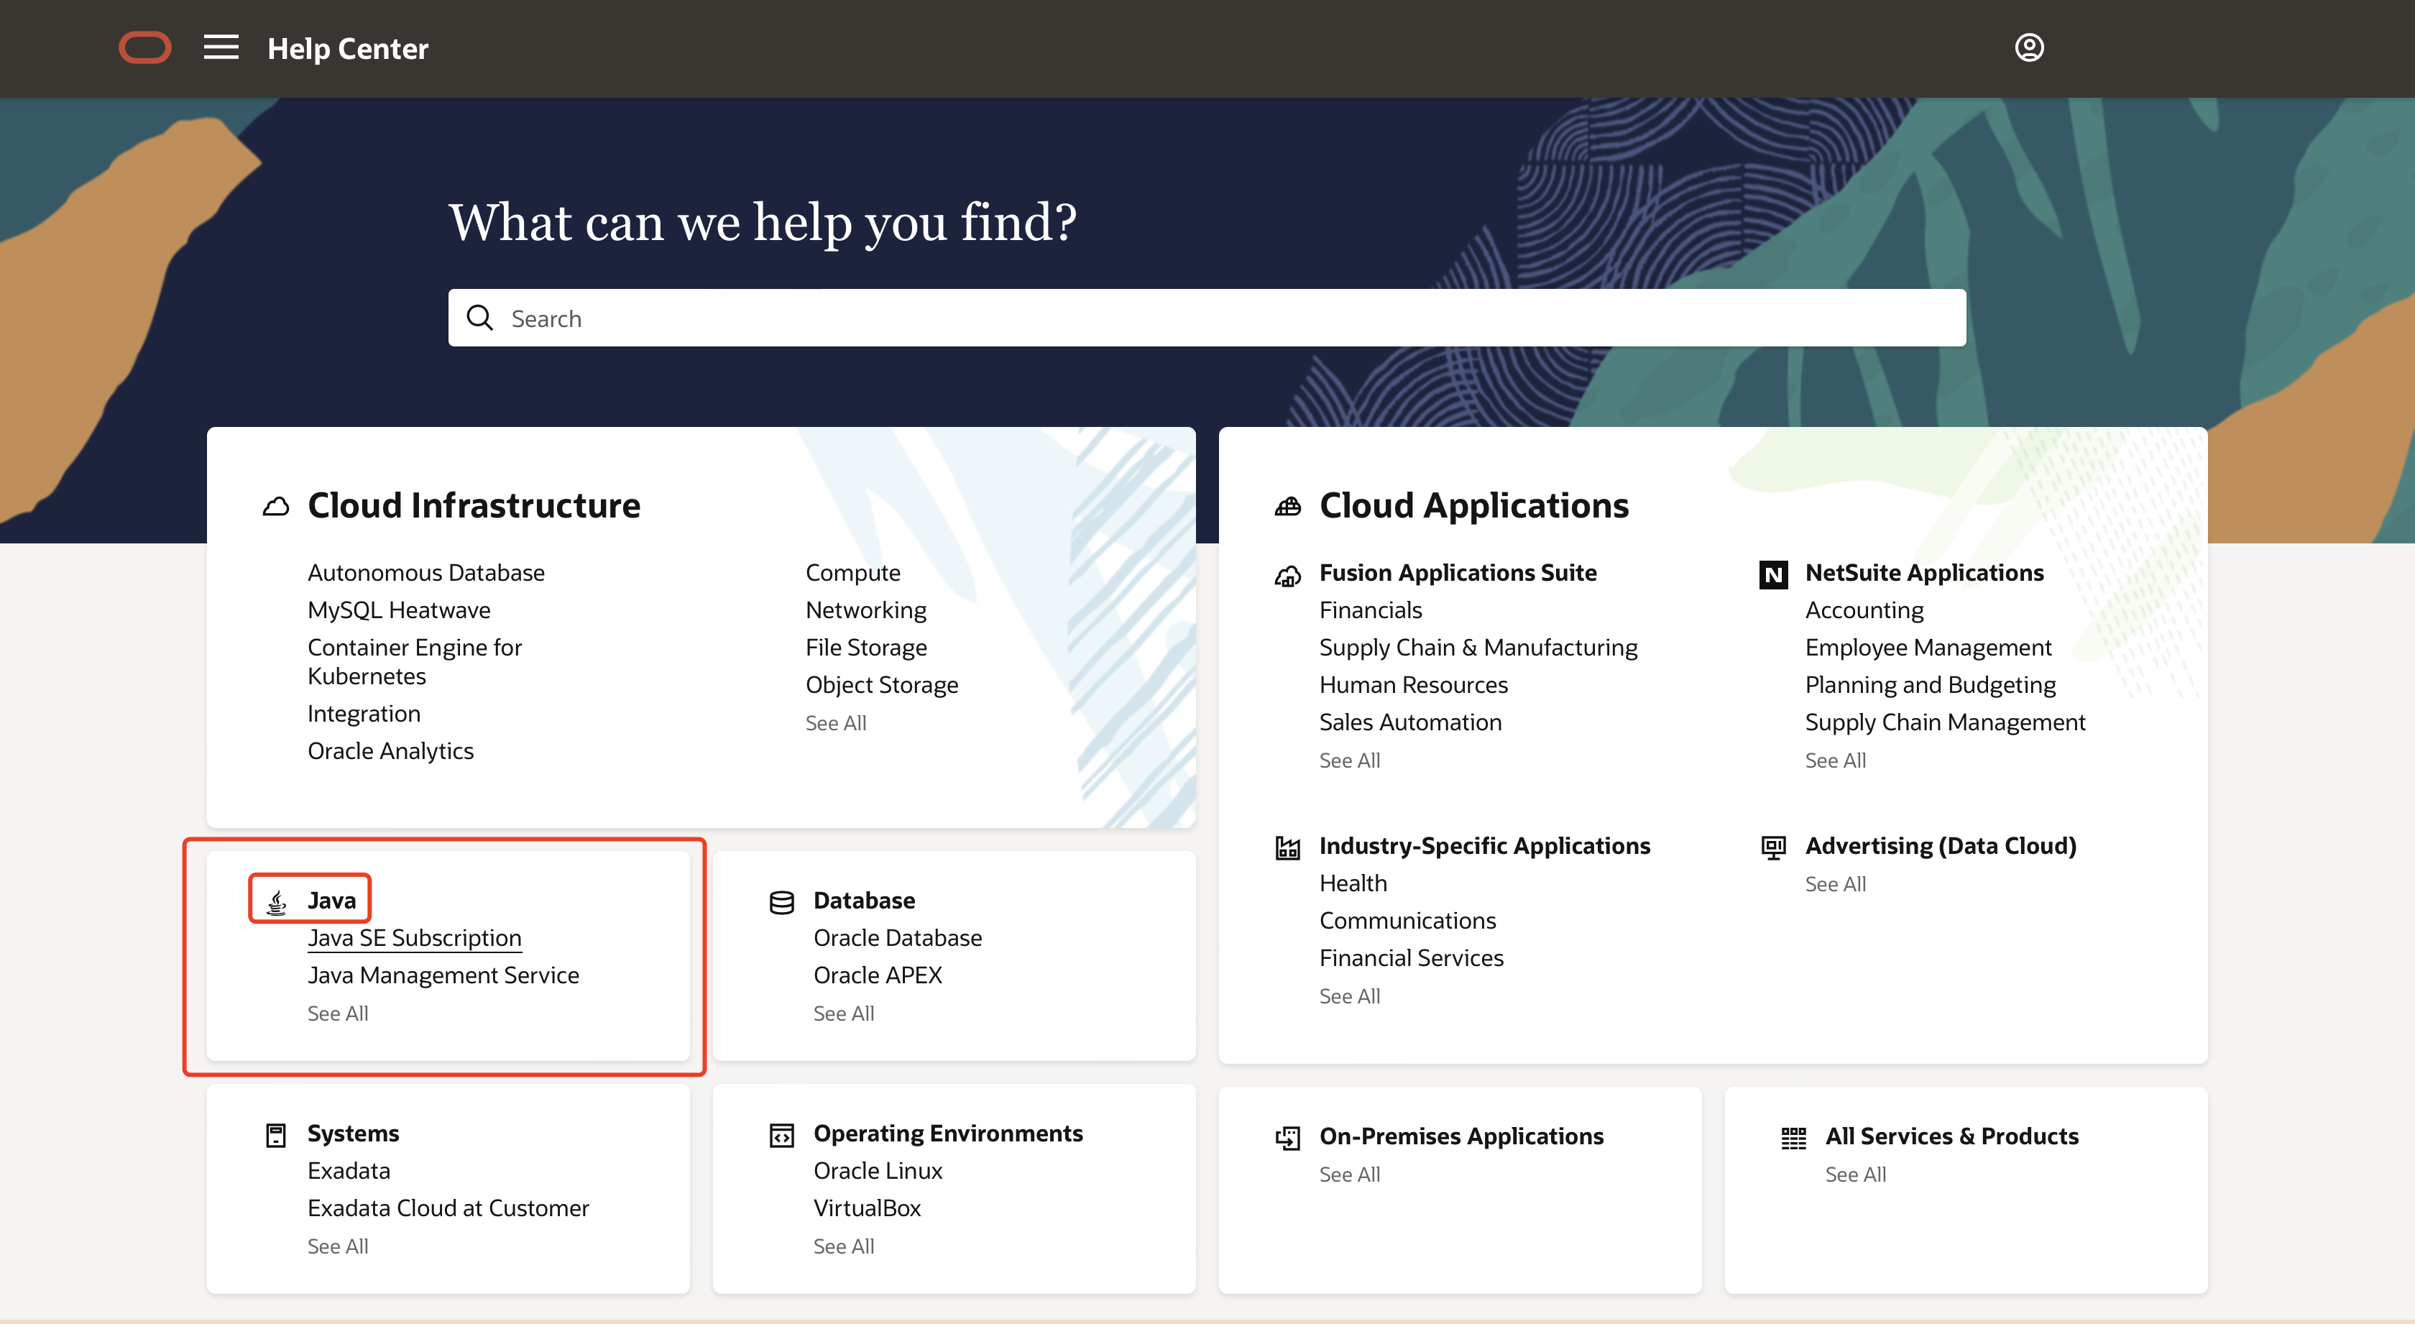Click the Java coffee cup icon
The image size is (2415, 1324).
[277, 901]
